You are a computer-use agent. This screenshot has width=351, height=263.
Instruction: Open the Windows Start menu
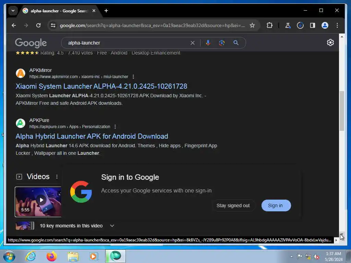pos(9,256)
